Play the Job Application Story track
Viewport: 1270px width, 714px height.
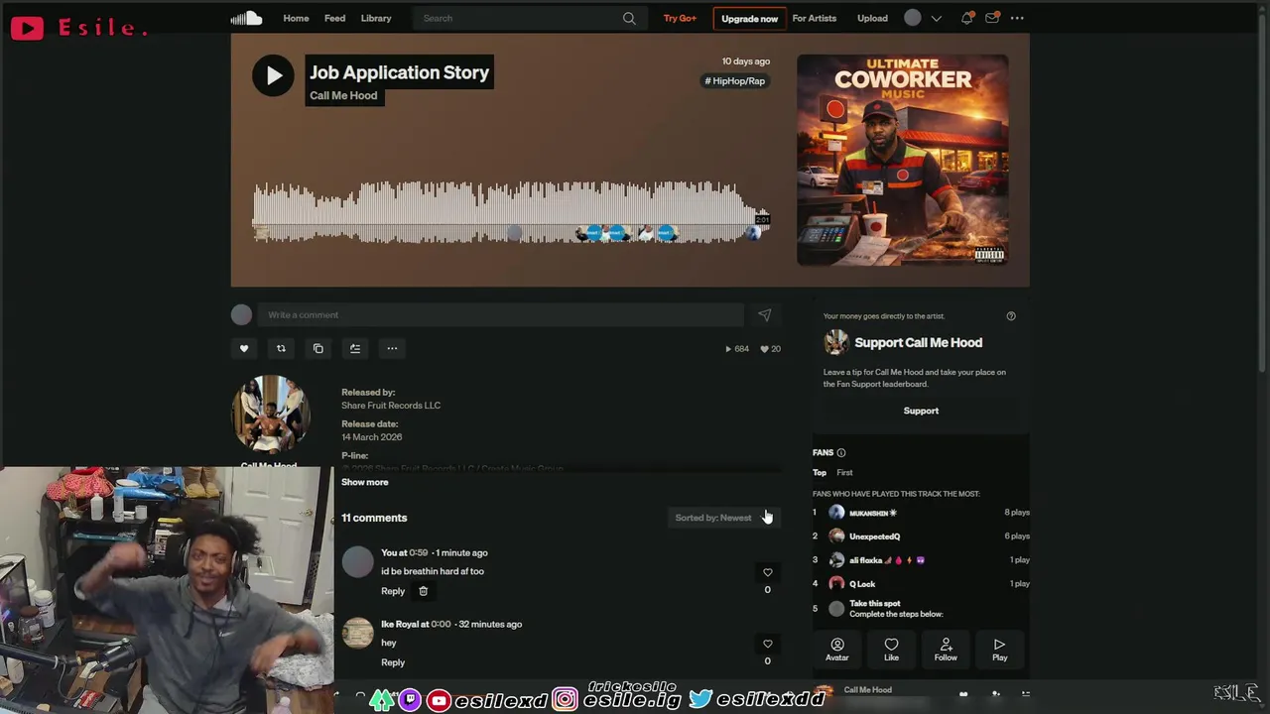coord(273,75)
